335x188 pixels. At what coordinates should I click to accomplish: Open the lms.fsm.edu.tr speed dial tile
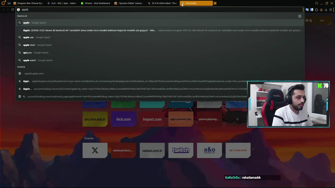95,119
